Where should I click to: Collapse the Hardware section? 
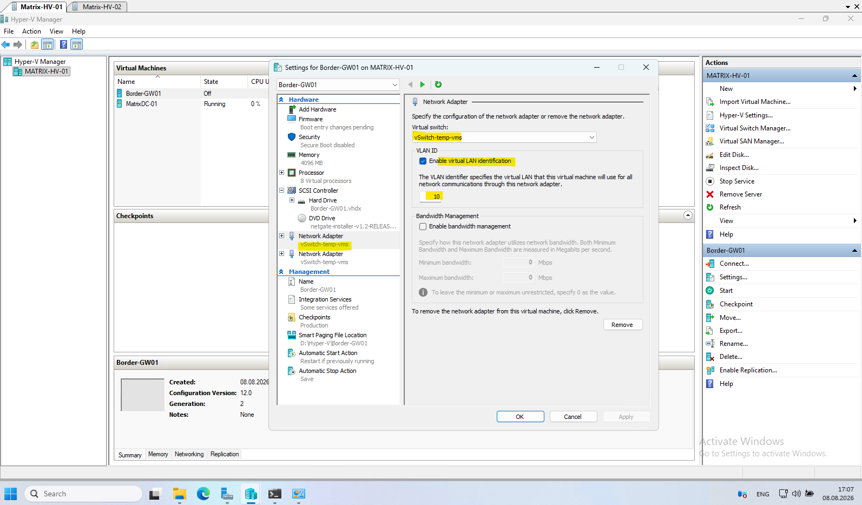coord(281,100)
